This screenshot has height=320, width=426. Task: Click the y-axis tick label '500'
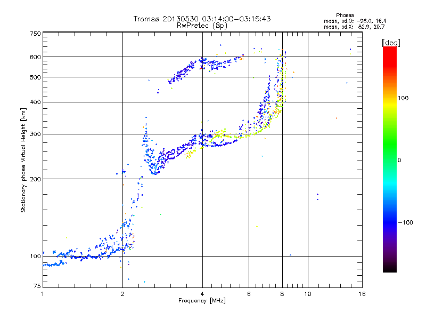[x=35, y=77]
